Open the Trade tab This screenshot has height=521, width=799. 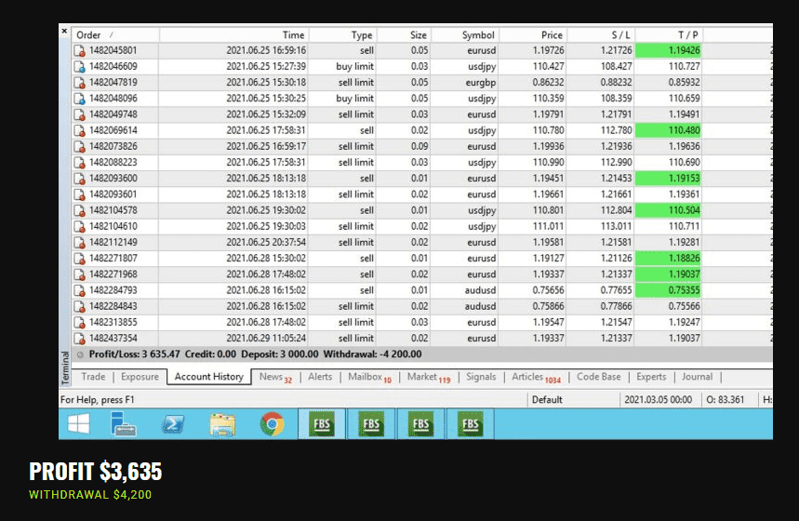pos(93,377)
